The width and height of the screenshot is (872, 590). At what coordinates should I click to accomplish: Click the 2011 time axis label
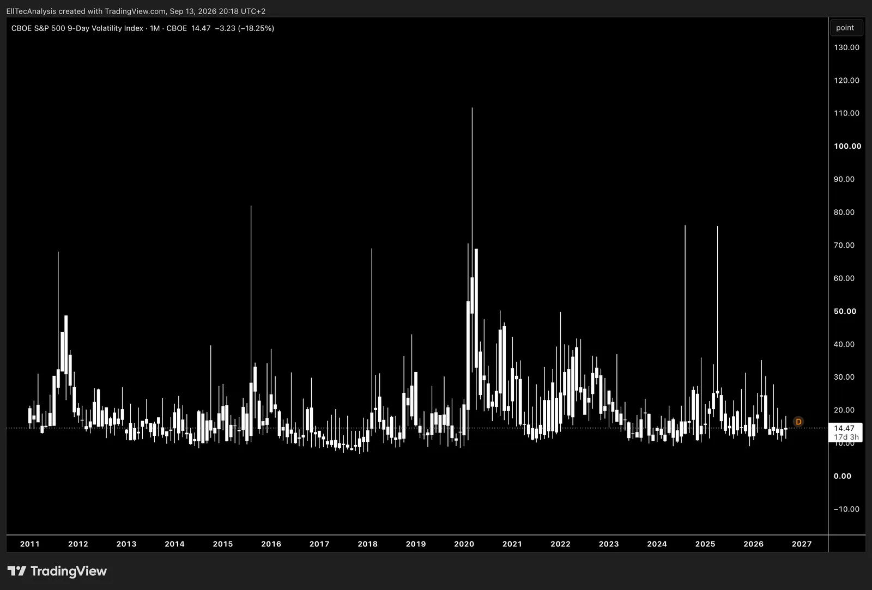(30, 544)
